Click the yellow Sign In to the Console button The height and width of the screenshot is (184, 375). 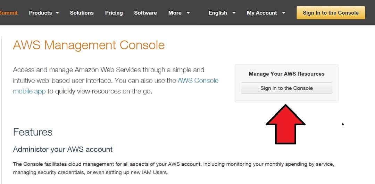click(x=331, y=13)
